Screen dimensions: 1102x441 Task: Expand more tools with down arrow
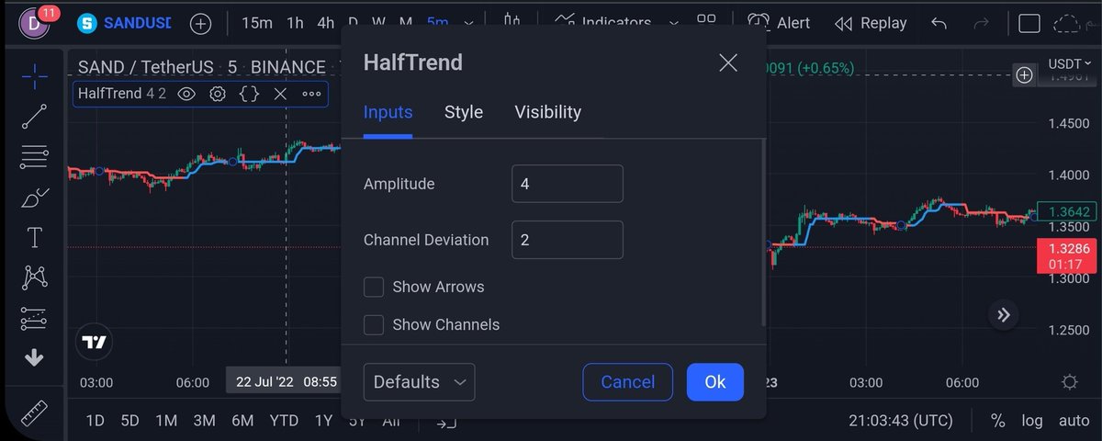35,358
